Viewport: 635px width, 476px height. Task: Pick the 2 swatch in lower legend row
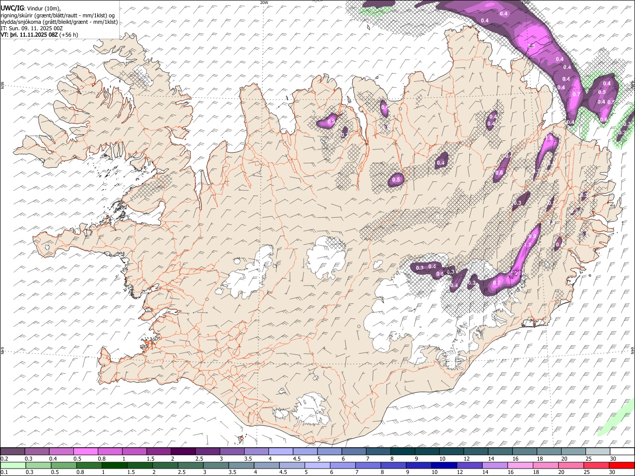click(x=165, y=465)
